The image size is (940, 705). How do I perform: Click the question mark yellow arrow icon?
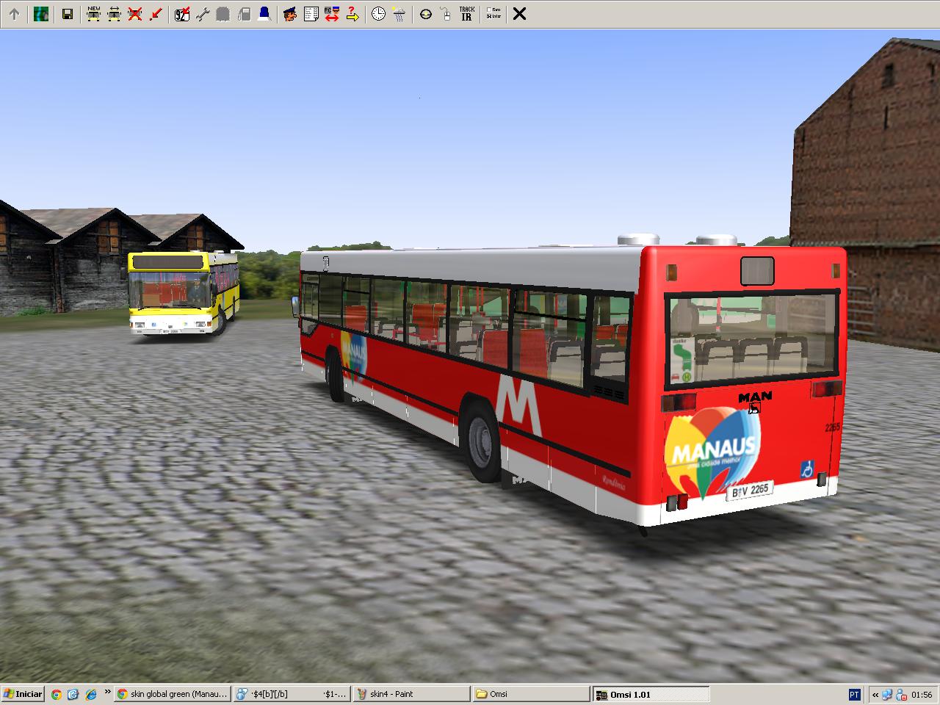[352, 13]
